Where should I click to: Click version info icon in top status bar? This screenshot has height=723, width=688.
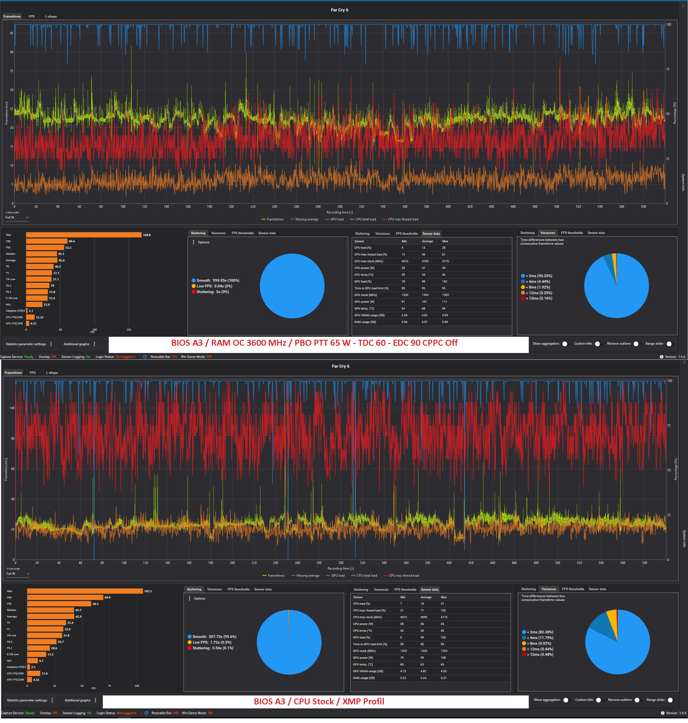pos(661,357)
